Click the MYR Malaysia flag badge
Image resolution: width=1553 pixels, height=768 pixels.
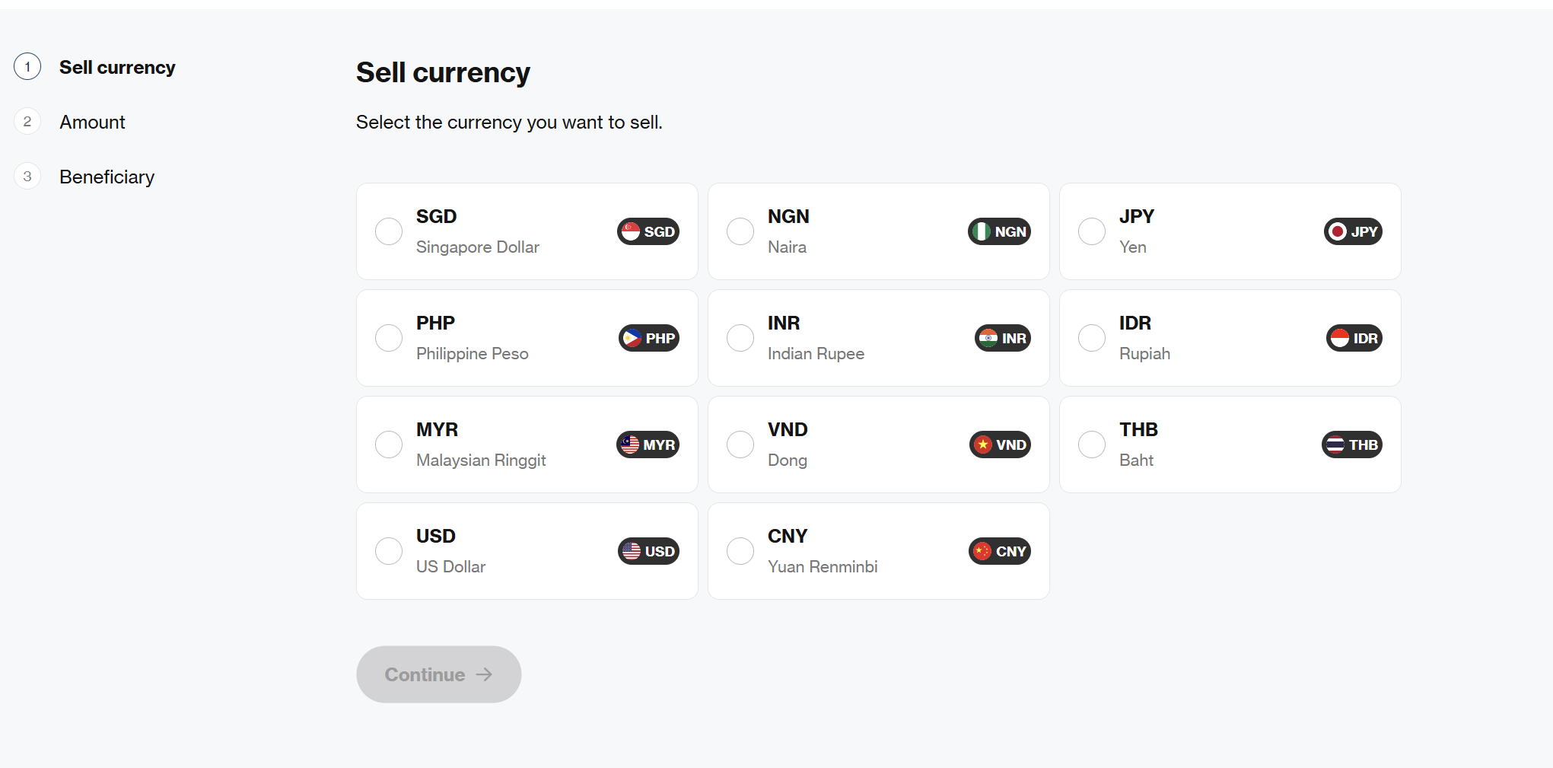point(648,445)
